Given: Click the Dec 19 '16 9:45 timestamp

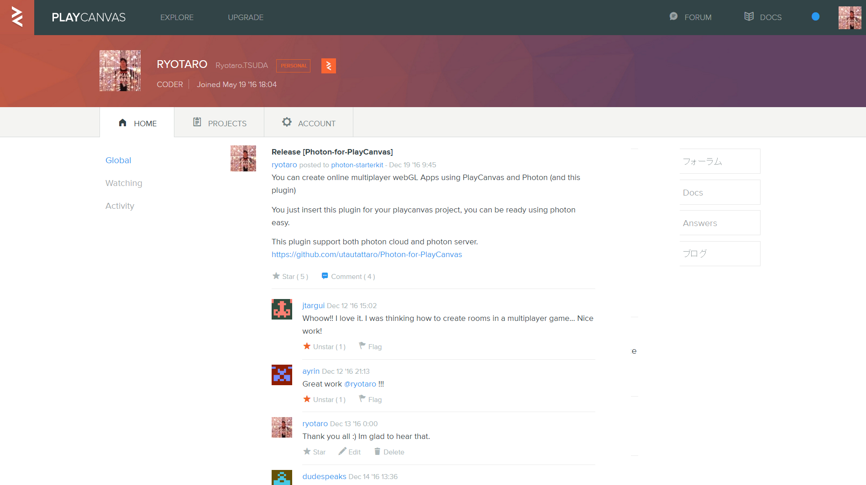Looking at the screenshot, I should click(412, 165).
